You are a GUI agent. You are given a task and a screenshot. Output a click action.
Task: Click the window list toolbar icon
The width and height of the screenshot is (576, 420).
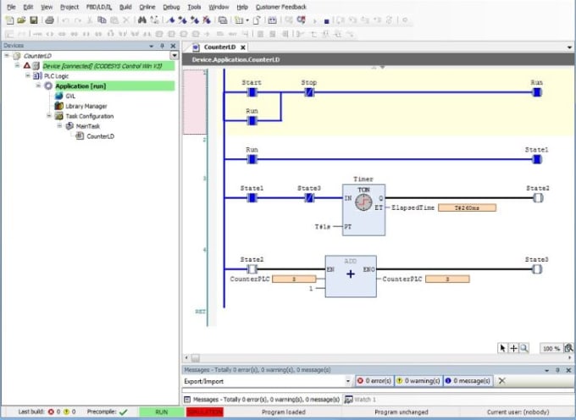click(x=223, y=20)
